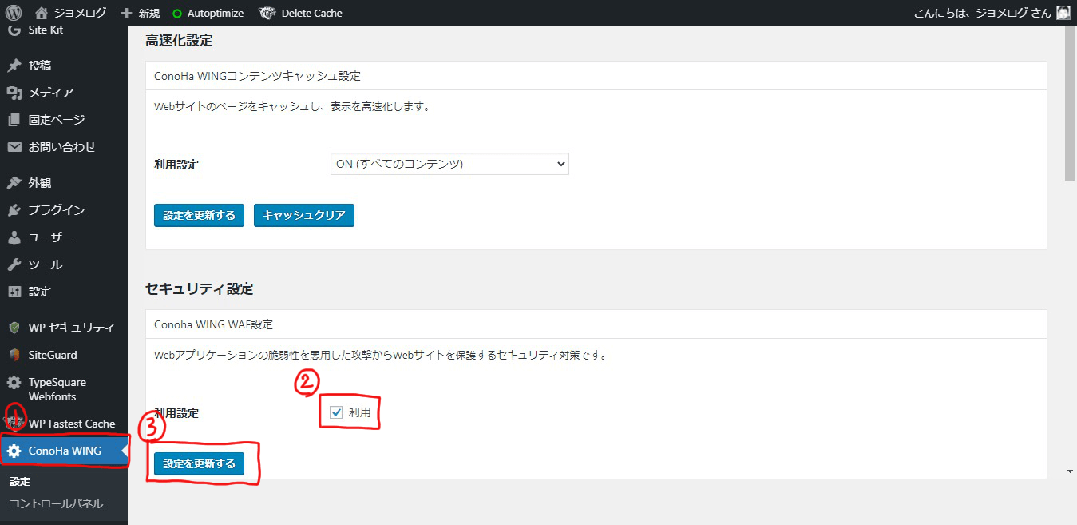This screenshot has width=1077, height=525.
Task: Click the person icon beside ユーザー
Action: coord(14,237)
